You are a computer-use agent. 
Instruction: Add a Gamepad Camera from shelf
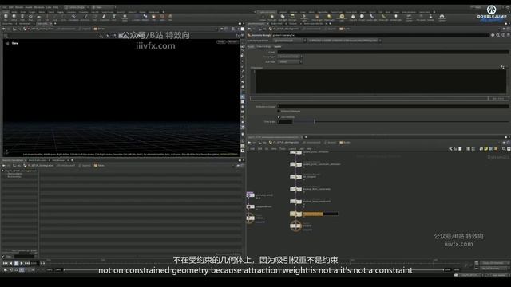(x=442, y=17)
